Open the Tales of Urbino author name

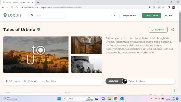(x=137, y=81)
